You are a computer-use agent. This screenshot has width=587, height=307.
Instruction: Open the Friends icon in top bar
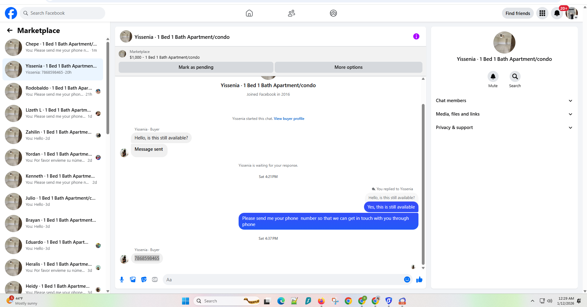292,13
